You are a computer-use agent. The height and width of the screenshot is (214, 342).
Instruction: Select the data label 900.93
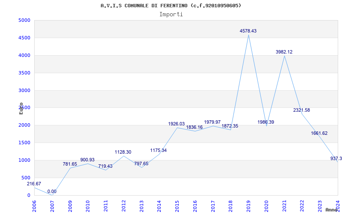(x=87, y=160)
